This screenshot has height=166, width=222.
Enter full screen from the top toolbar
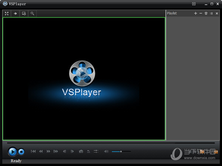[x=7, y=13]
